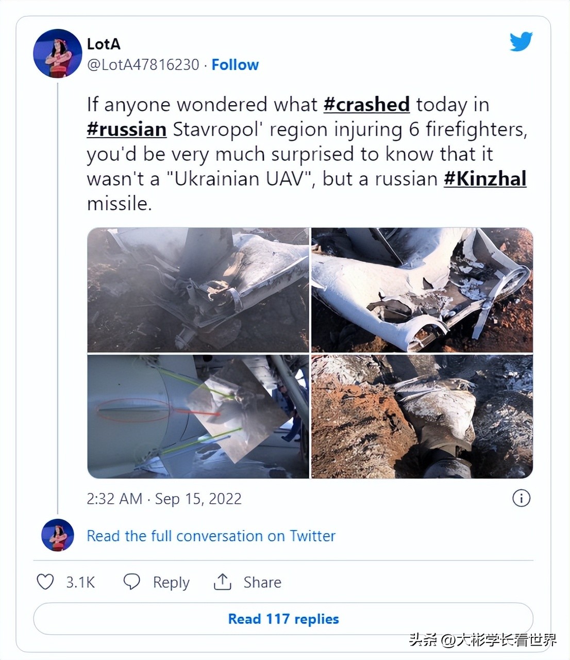Open bottom-left annotated missile comparison photo
The width and height of the screenshot is (570, 660).
pos(198,417)
